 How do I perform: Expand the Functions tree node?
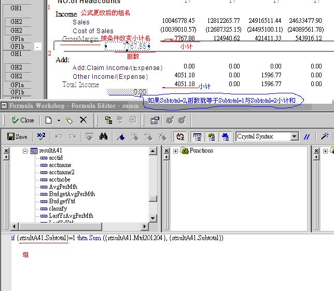click(x=176, y=151)
